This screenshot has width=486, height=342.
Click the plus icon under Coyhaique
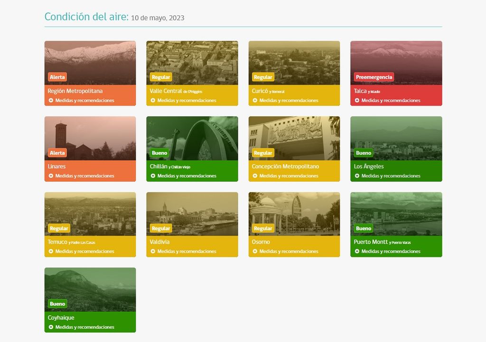[x=51, y=327]
